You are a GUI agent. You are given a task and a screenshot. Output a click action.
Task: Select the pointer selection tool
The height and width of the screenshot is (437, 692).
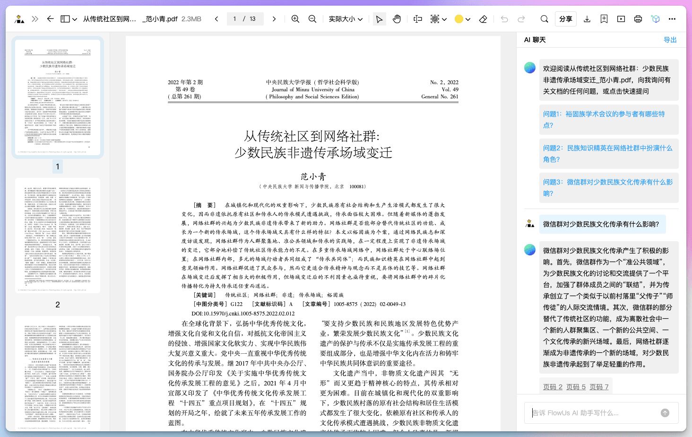pyautogui.click(x=379, y=19)
